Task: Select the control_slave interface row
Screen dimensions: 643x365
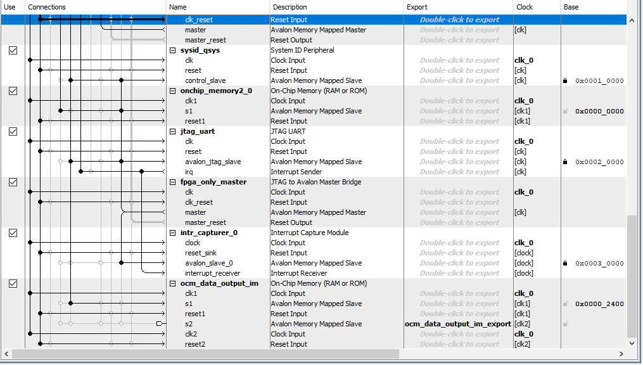Action: (x=205, y=80)
